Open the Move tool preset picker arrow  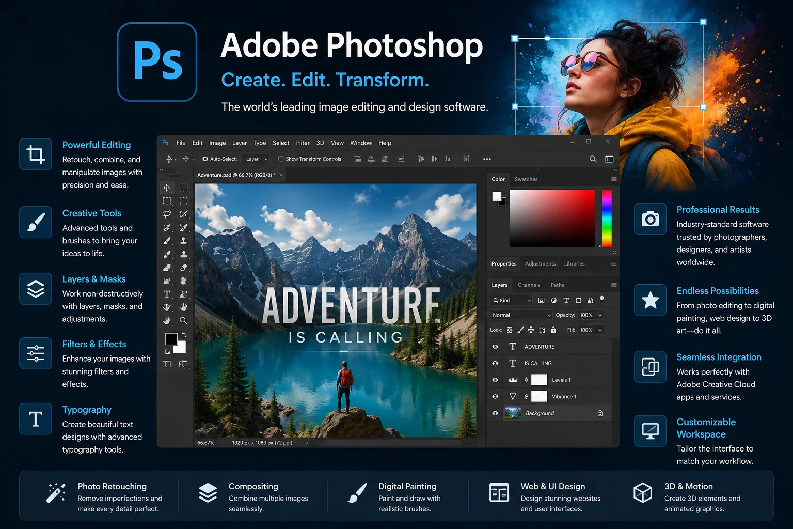click(176, 159)
